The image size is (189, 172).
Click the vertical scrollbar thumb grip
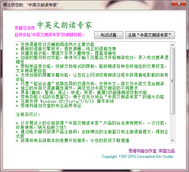[173, 81]
